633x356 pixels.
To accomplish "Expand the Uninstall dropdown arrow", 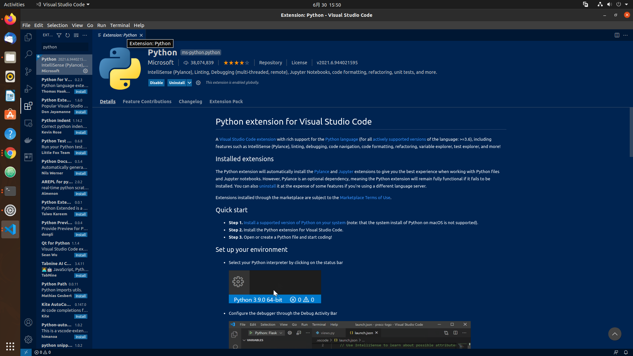I will [x=189, y=83].
